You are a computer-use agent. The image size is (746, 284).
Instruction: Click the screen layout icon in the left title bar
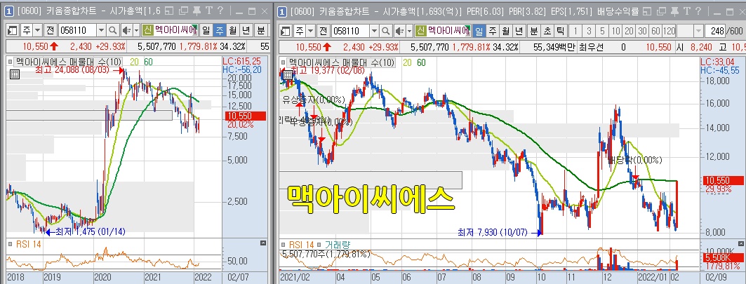(x=170, y=11)
